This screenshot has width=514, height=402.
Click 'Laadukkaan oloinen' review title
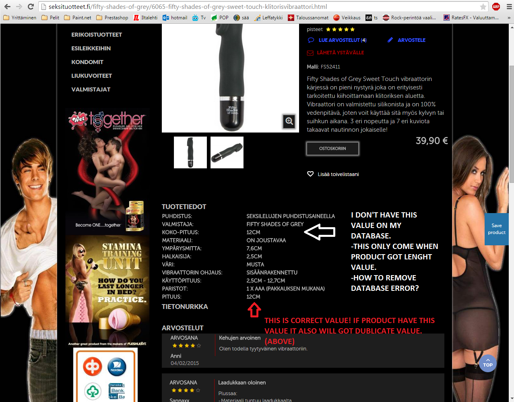pyautogui.click(x=242, y=383)
